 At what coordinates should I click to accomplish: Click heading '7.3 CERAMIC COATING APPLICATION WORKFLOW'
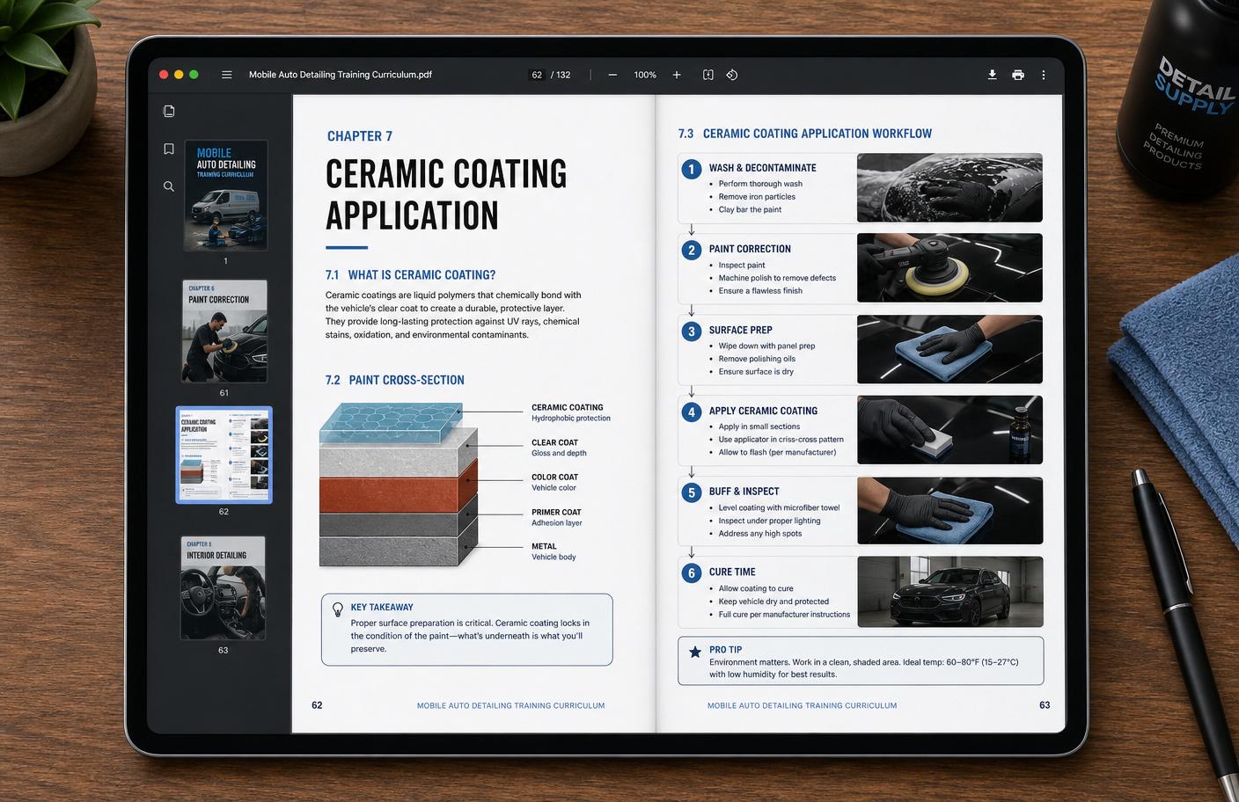[x=804, y=134]
